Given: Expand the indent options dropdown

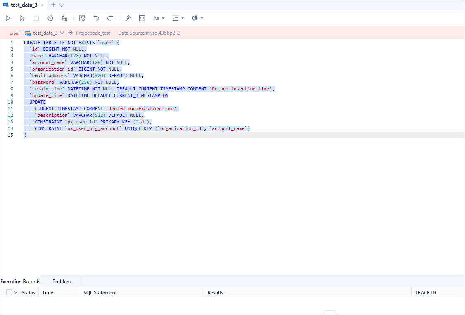Looking at the screenshot, I should (x=178, y=18).
